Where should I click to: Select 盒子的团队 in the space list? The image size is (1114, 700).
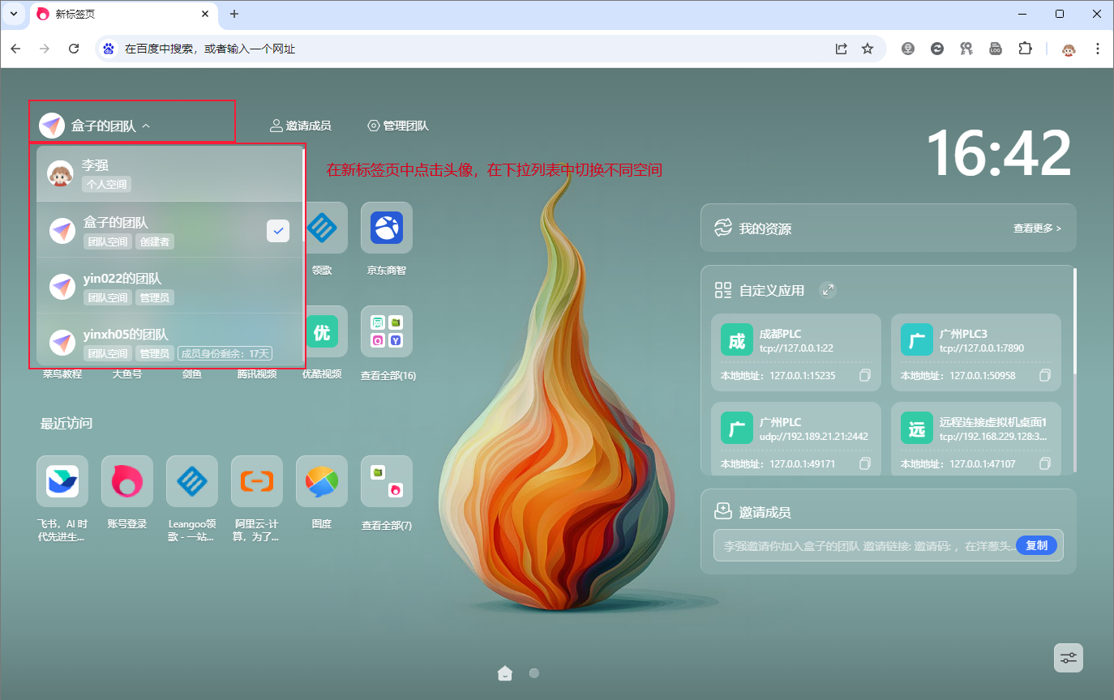pos(169,231)
